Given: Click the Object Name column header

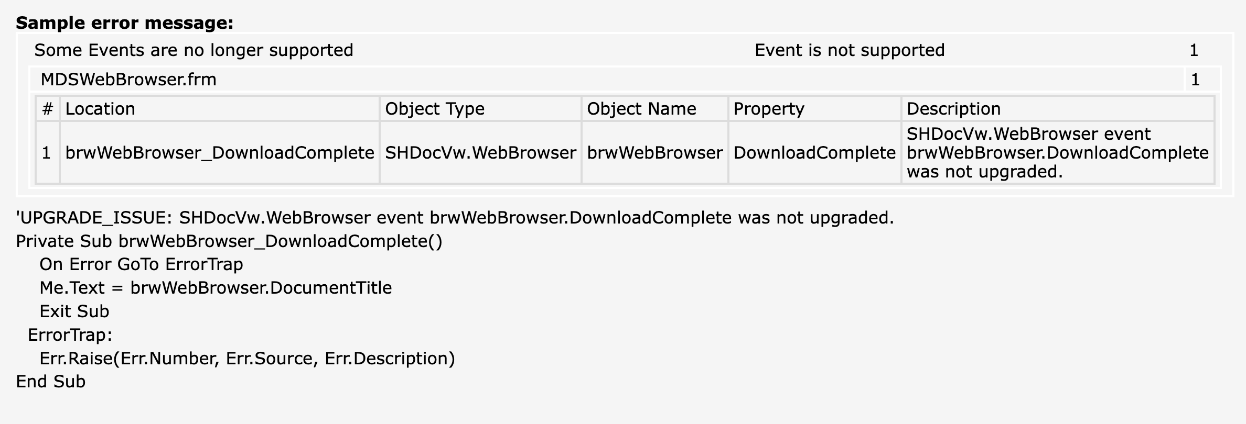Looking at the screenshot, I should tap(641, 109).
